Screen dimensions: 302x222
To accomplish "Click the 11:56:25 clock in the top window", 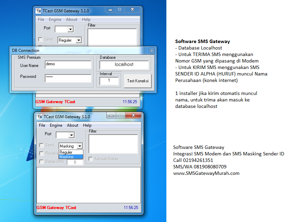I will (130, 102).
